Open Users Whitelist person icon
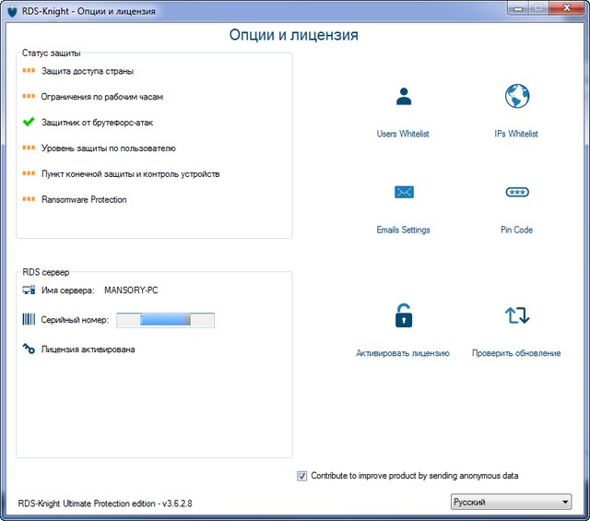Viewport: 590px width, 521px height. (x=404, y=97)
